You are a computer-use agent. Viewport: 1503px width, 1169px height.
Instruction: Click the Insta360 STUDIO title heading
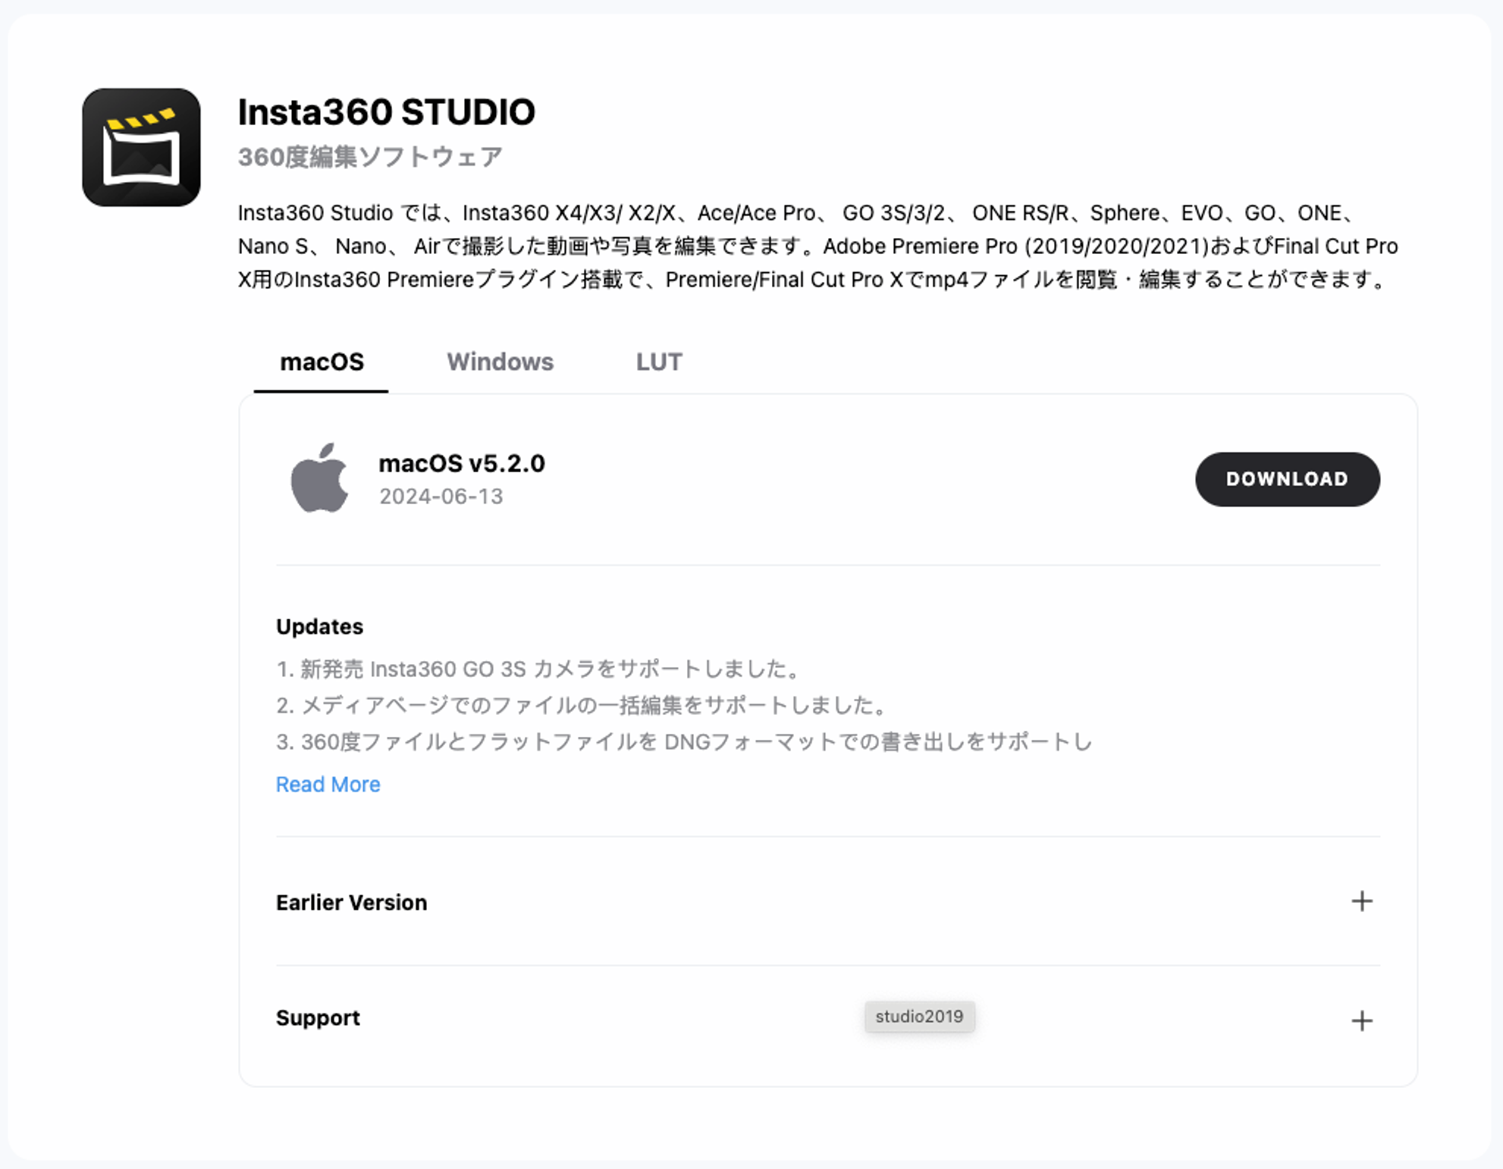386,112
